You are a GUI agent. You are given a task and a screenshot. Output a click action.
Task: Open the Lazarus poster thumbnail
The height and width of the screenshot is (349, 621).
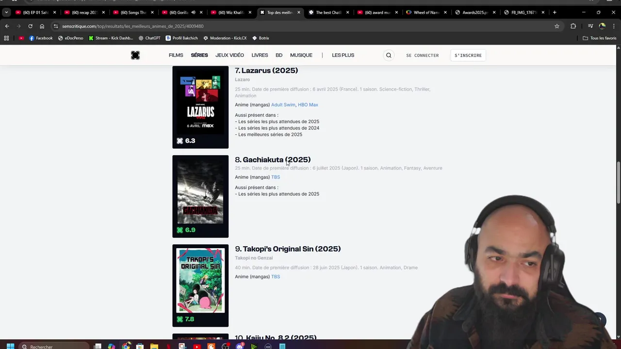200,107
